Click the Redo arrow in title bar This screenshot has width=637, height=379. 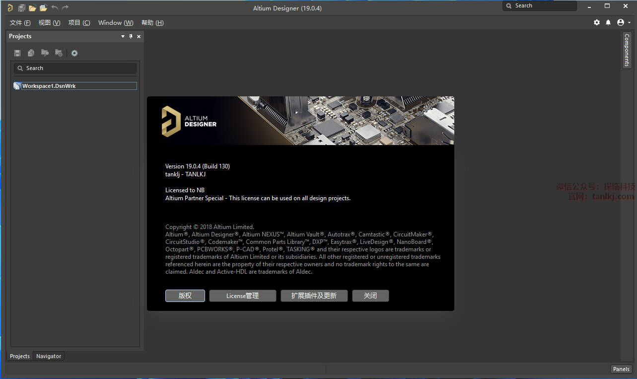(x=66, y=7)
